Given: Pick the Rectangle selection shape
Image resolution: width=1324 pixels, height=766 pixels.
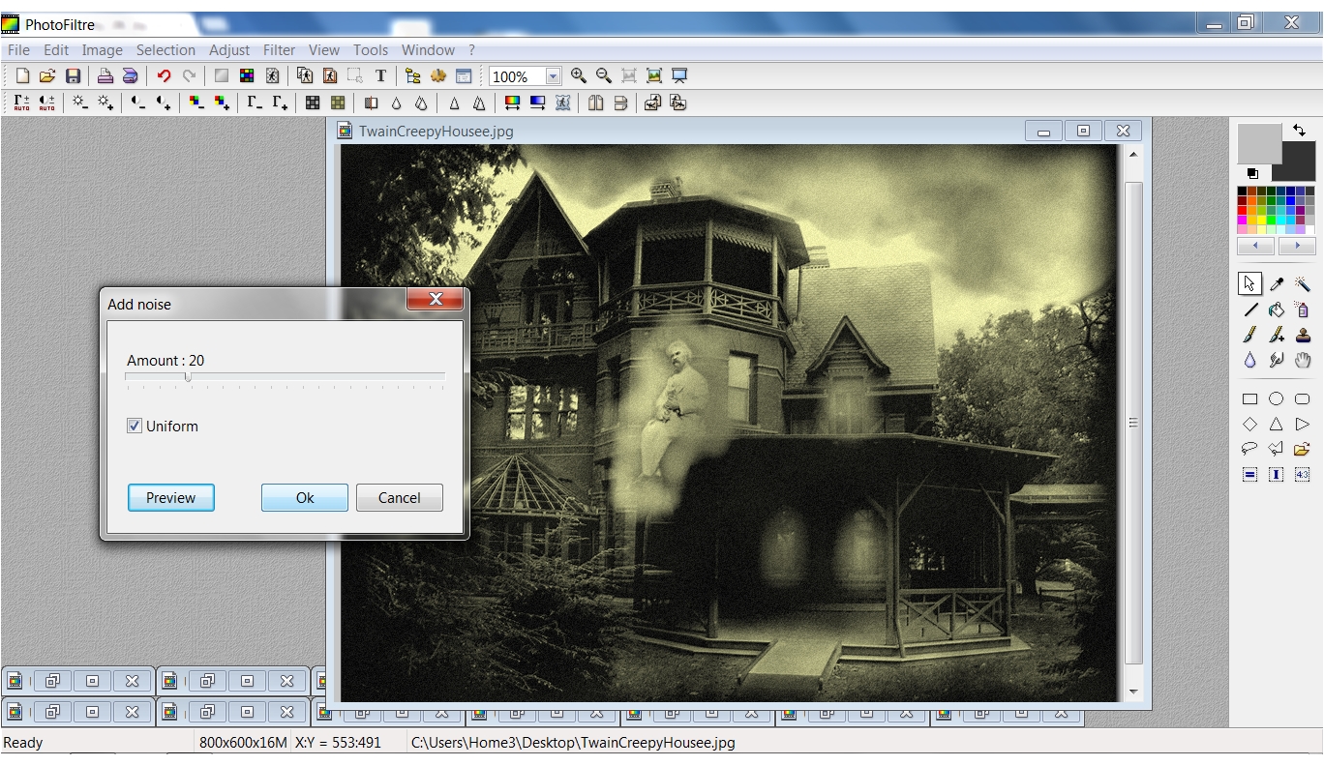Looking at the screenshot, I should pyautogui.click(x=1250, y=398).
